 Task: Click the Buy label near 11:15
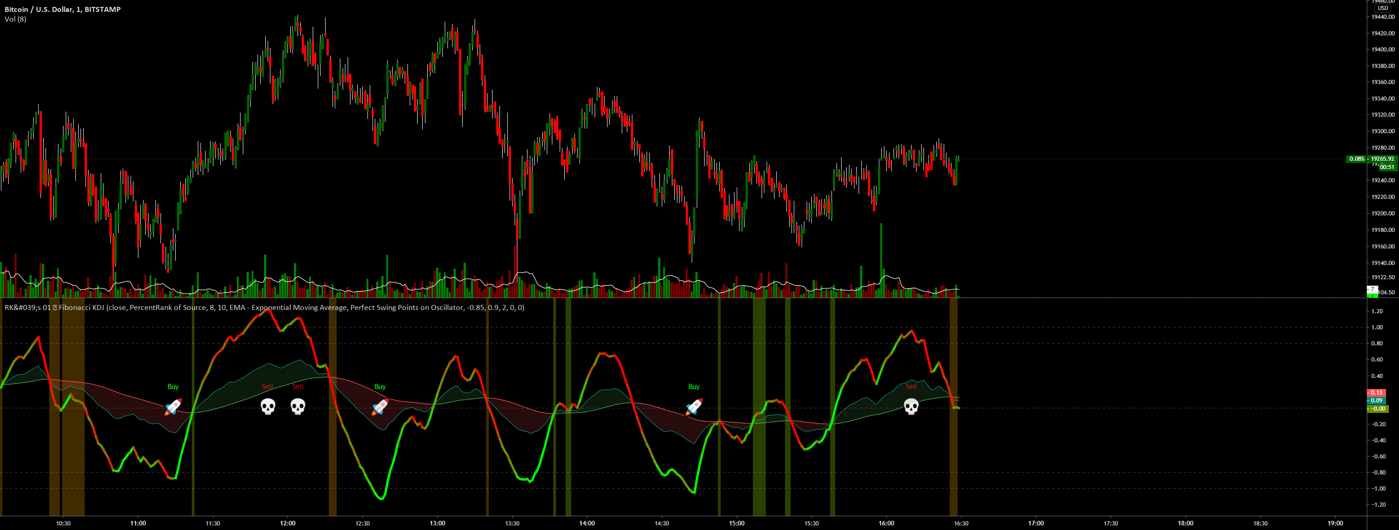pos(173,387)
